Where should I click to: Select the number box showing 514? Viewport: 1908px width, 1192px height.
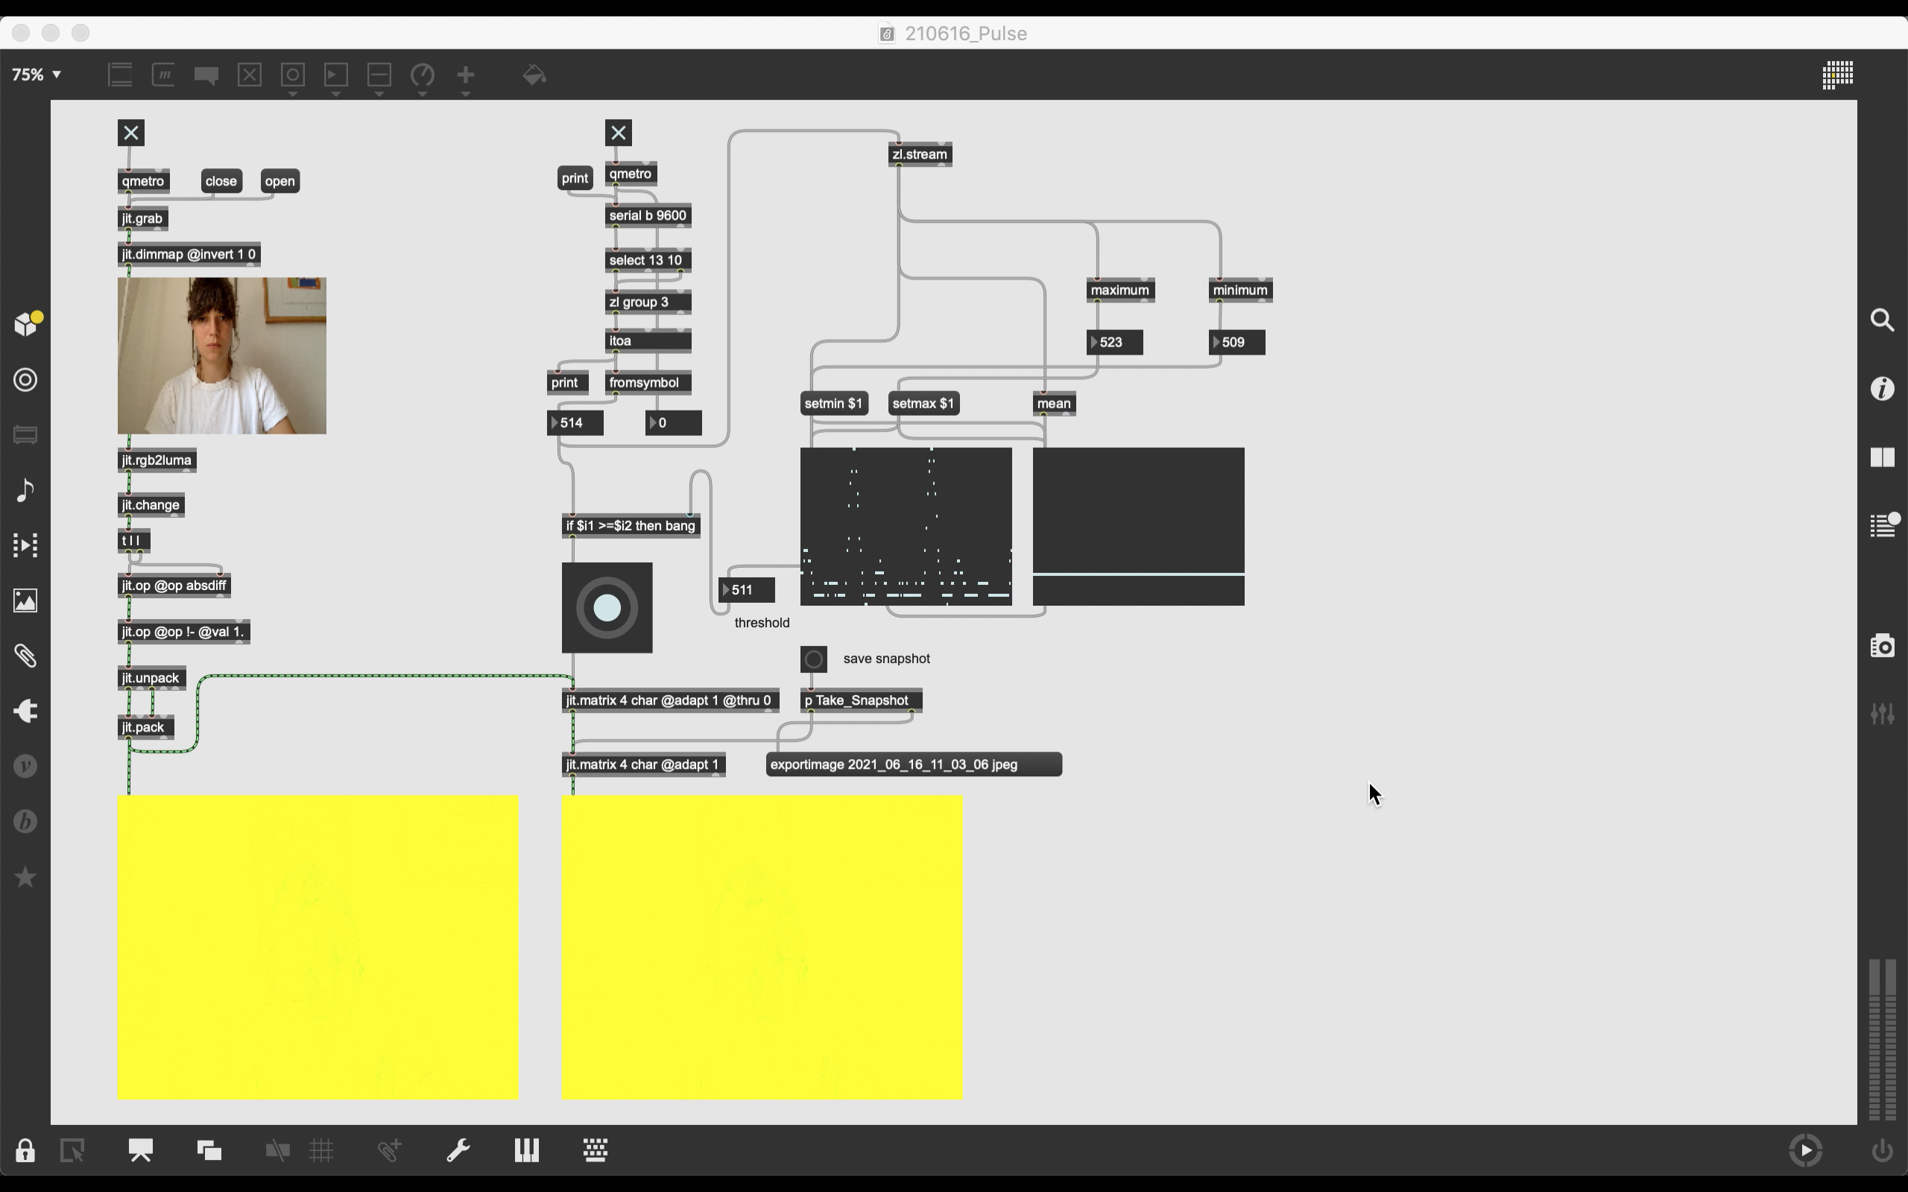click(575, 422)
